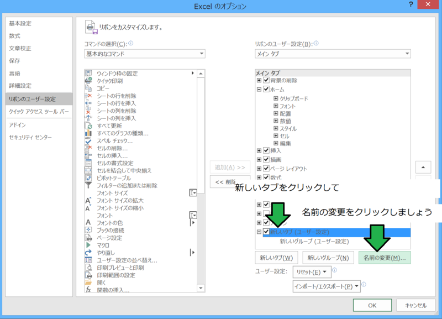The image size is (442, 319).
Task: Expand the フォント group node
Action: 276,106
